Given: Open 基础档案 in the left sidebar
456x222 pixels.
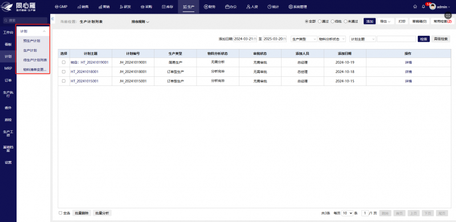Looking at the screenshot, I should point(8,148).
